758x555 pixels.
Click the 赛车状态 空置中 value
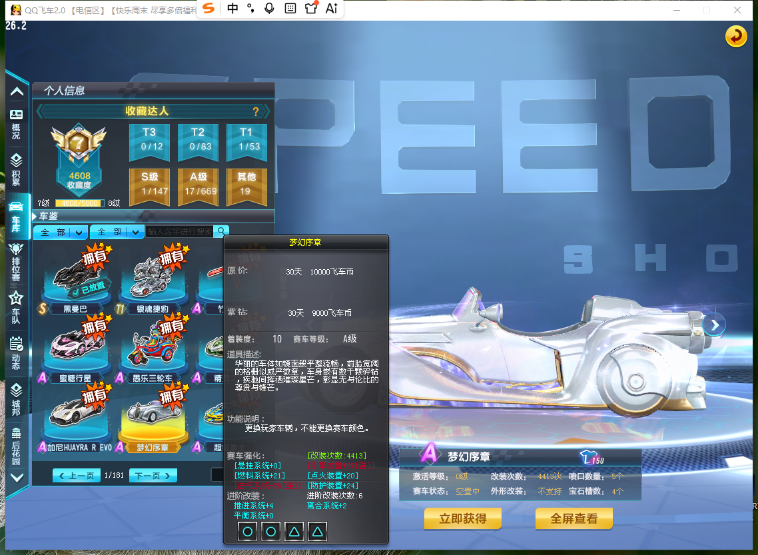pyautogui.click(x=467, y=492)
